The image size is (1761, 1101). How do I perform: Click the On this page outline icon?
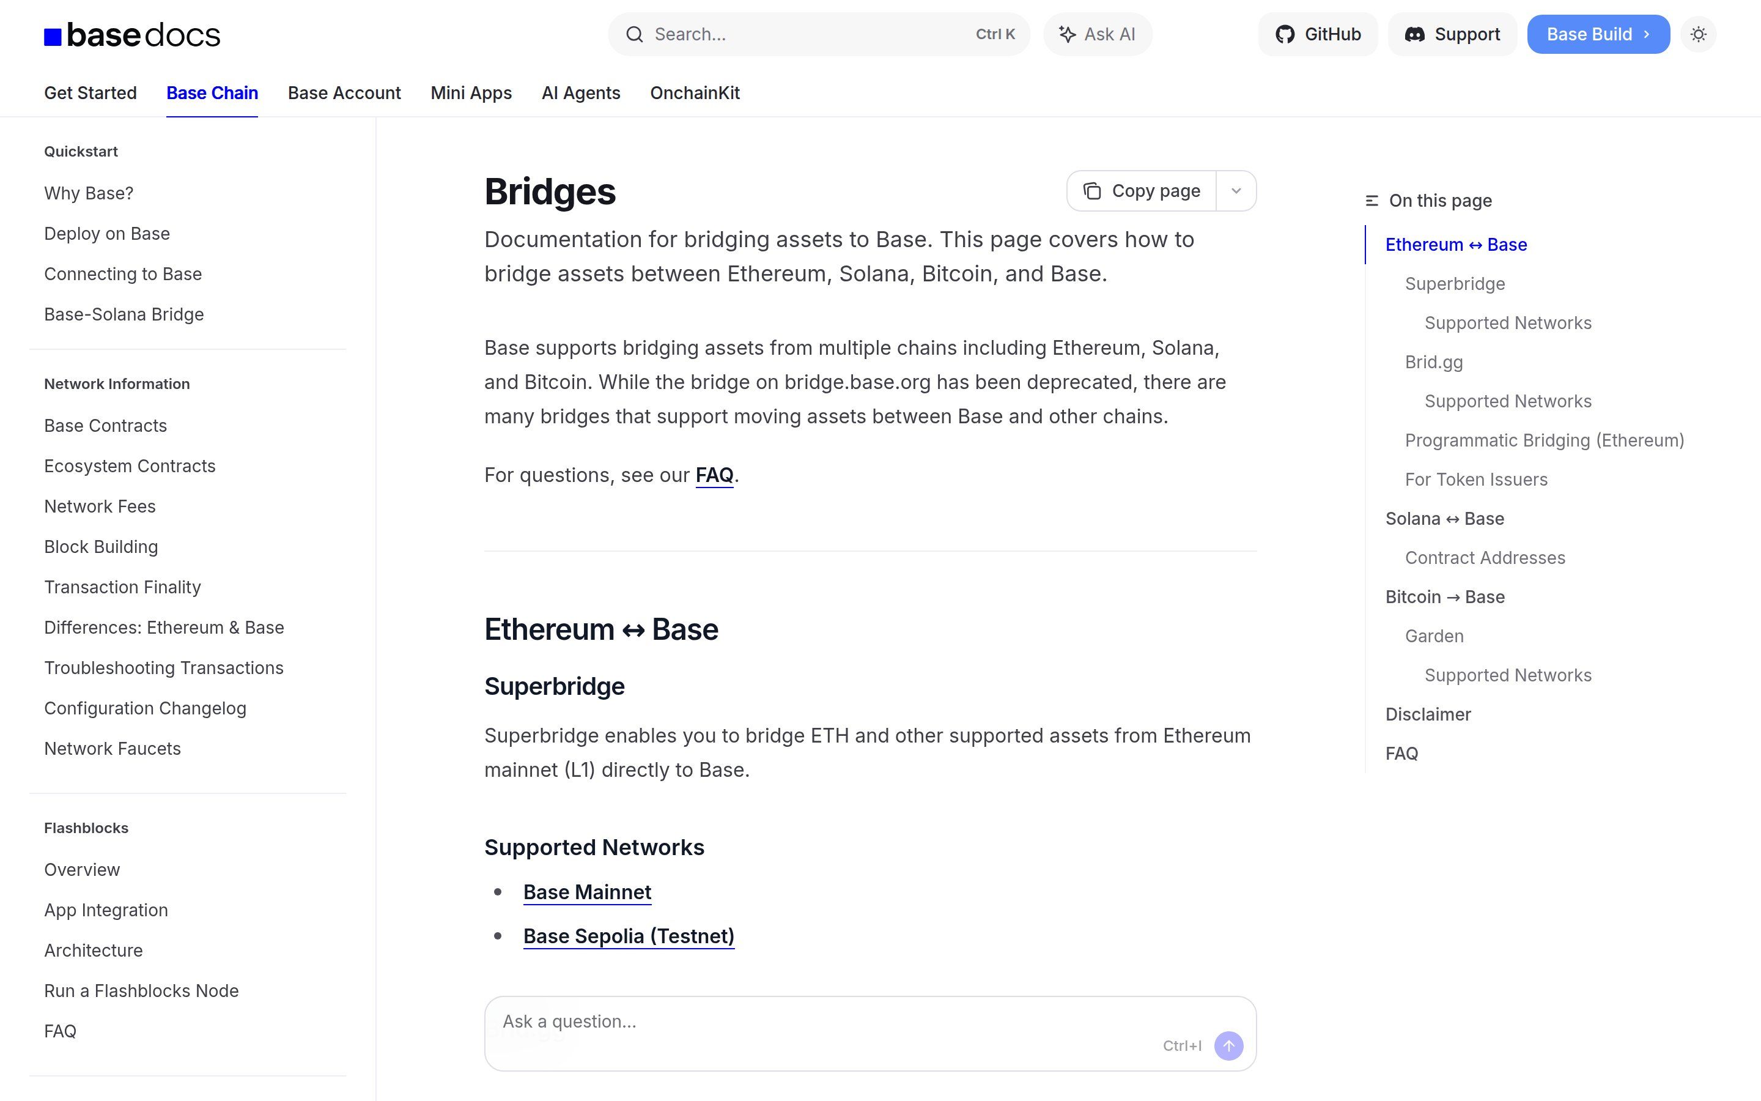point(1371,199)
